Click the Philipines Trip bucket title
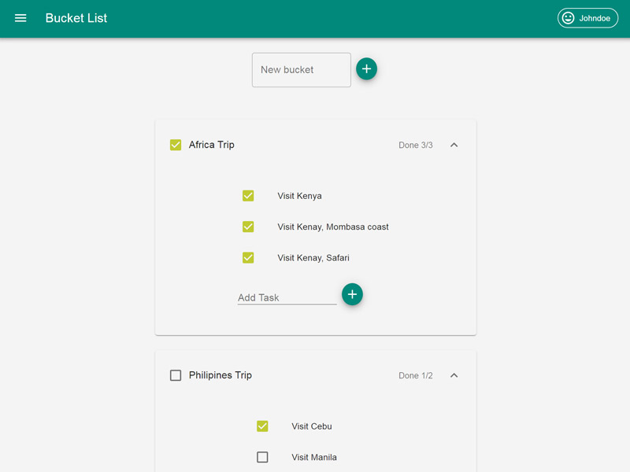Viewport: 630px width, 472px height. pyautogui.click(x=220, y=375)
